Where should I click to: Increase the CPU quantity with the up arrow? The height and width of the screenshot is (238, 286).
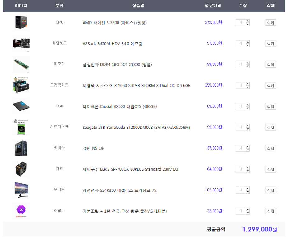tap(248, 21)
